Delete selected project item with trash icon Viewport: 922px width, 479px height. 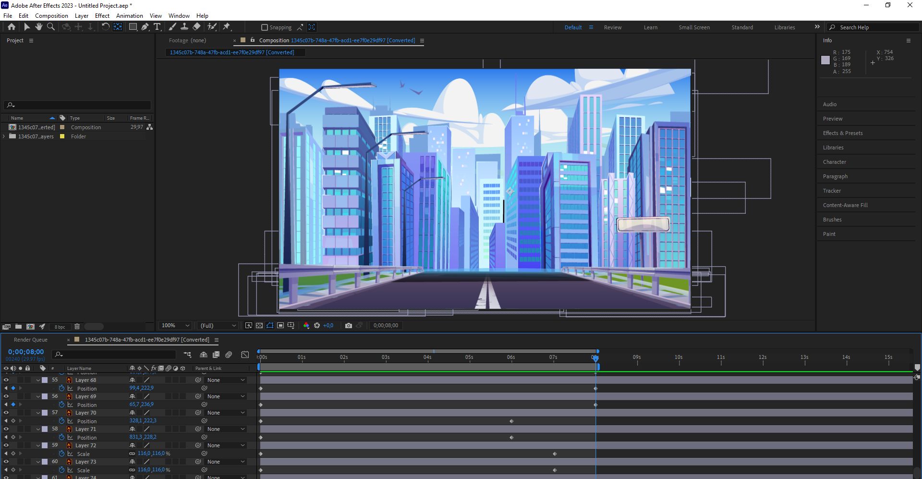pos(77,326)
